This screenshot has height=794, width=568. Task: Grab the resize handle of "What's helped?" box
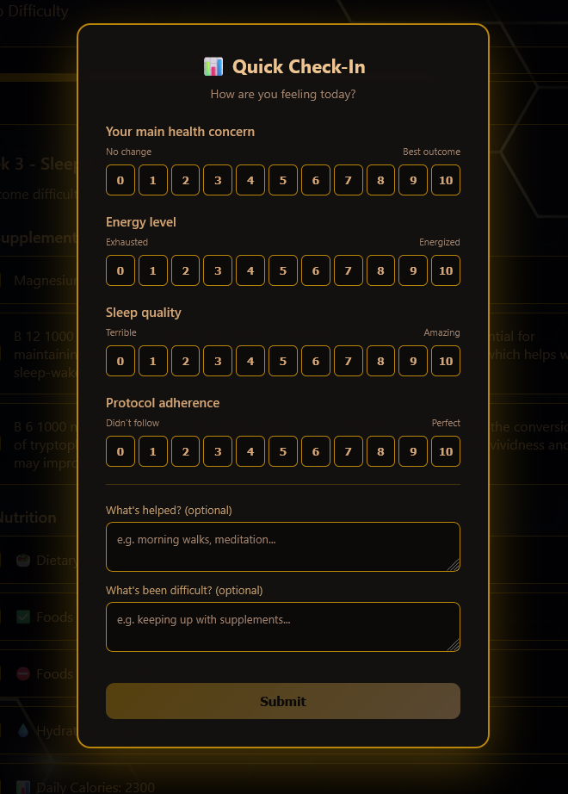(454, 566)
